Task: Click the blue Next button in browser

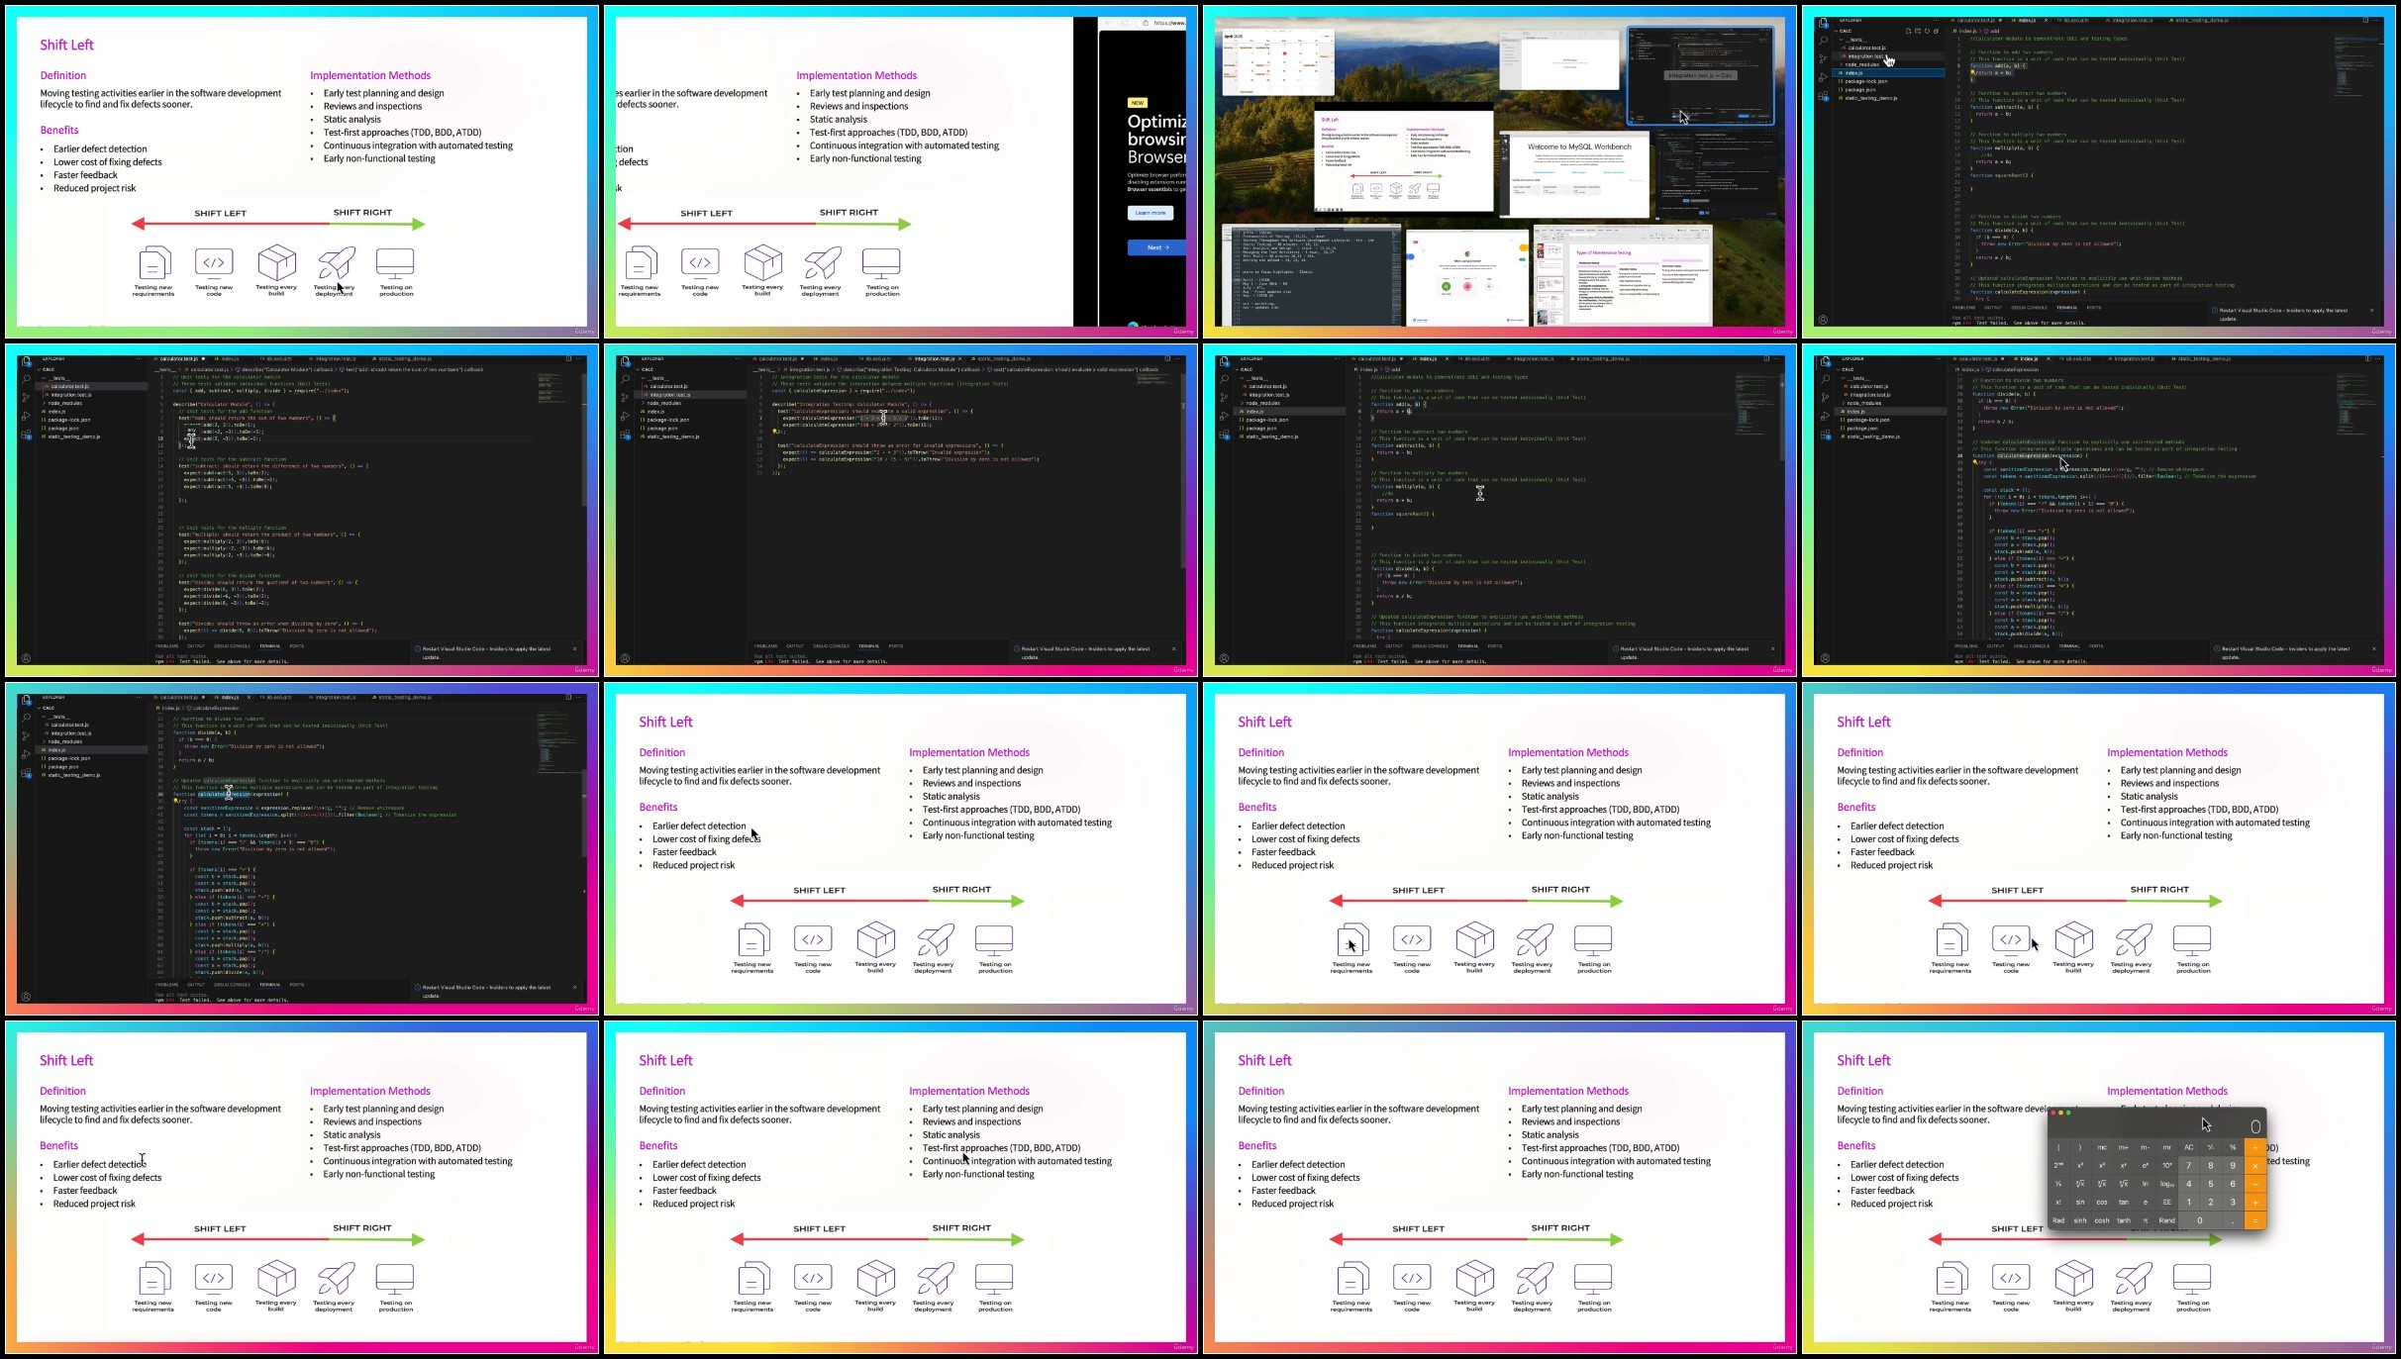Action: (x=1157, y=247)
